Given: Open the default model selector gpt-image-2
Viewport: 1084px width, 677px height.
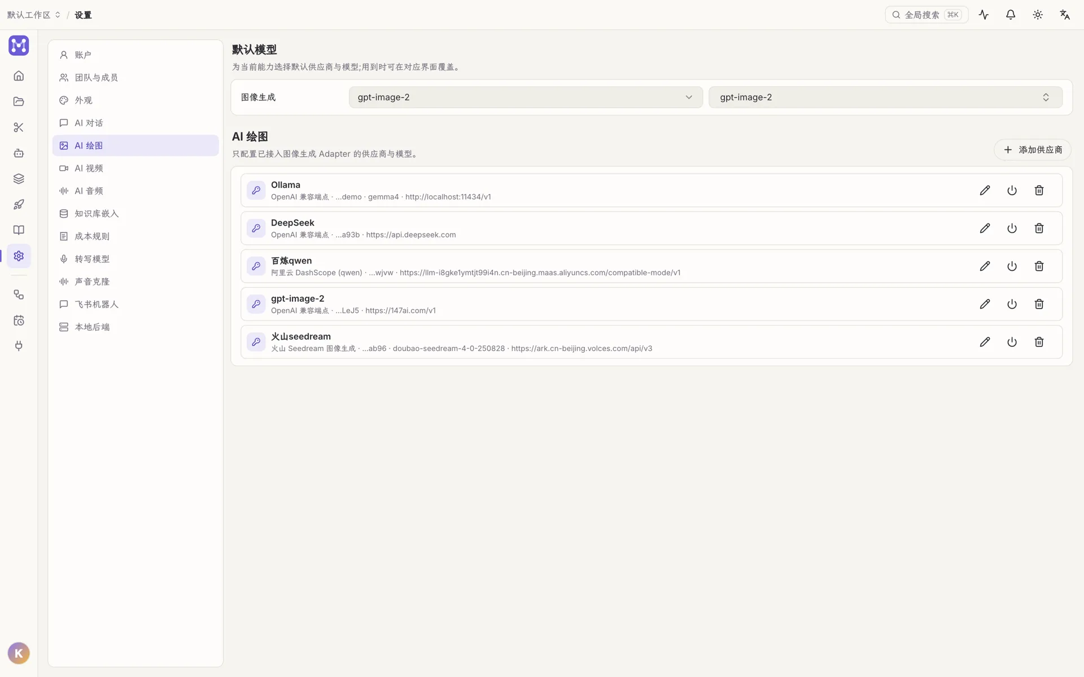Looking at the screenshot, I should (885, 97).
